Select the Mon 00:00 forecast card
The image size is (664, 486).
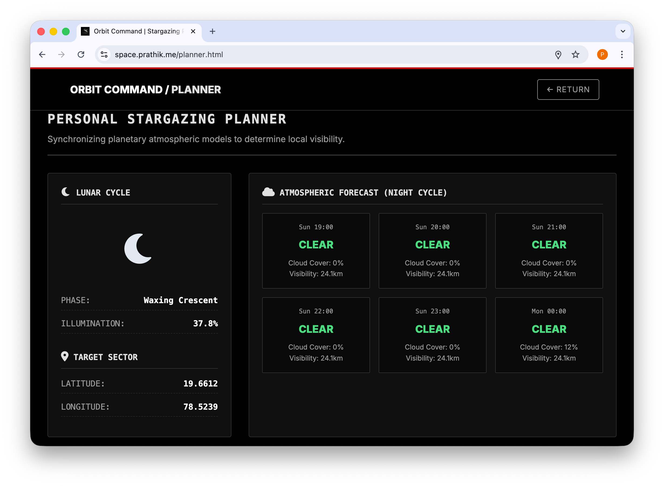coord(549,335)
